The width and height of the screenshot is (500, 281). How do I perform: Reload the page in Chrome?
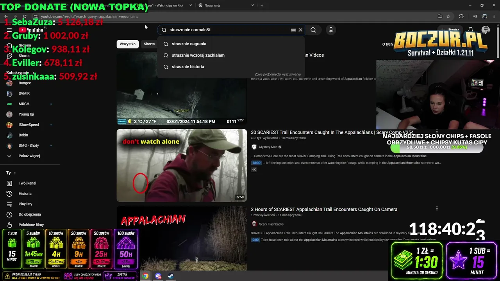(25, 16)
